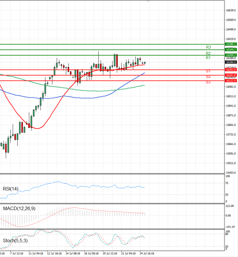Click the 12 Jul 16:16 time label
Viewport: 238px width, 257px height.
click(54, 253)
